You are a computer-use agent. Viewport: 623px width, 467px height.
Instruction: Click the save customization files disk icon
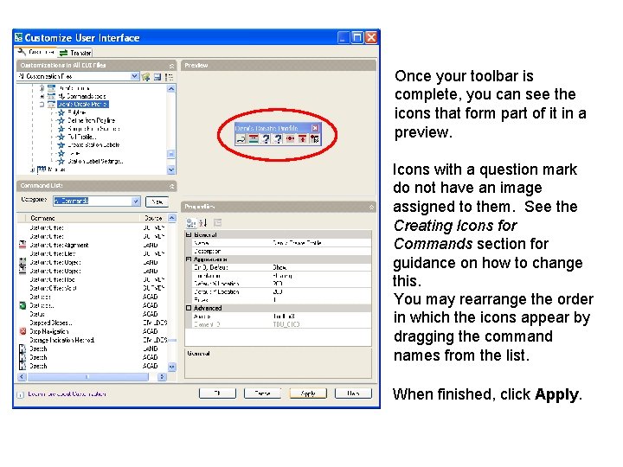(x=157, y=77)
